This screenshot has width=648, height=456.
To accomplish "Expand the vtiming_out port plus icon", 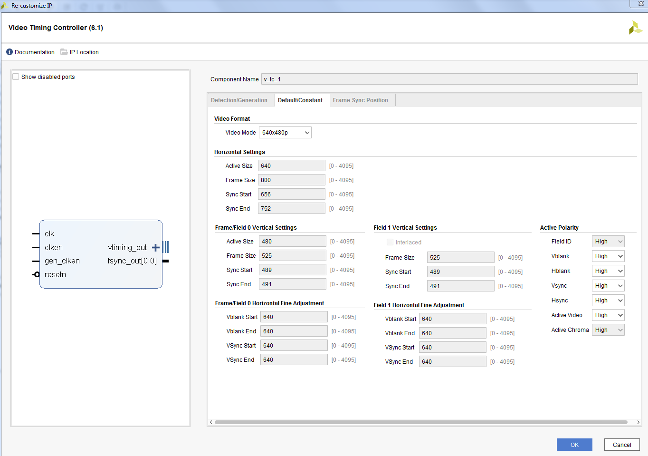I will tap(155, 248).
